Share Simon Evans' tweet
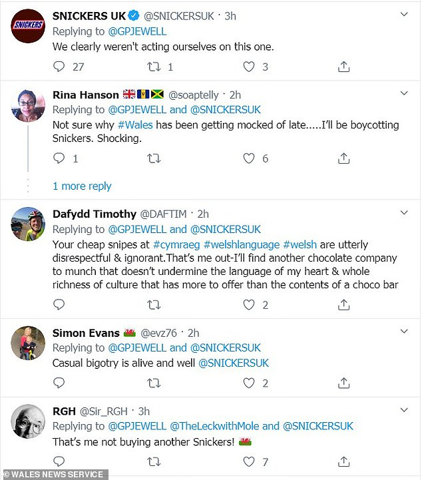This screenshot has height=480, width=422. [x=343, y=383]
